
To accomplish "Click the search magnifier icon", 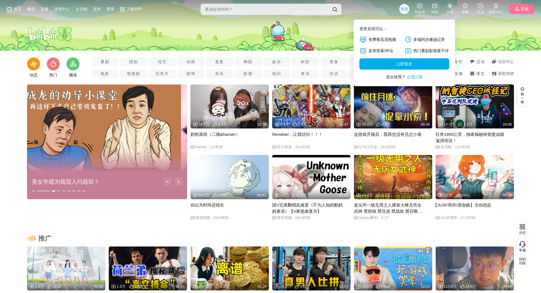I will (335, 9).
